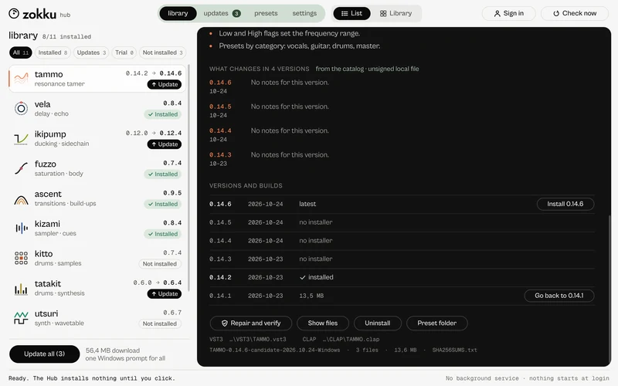Click the 0.14.2 installed version row
Screen dimensions: 618x386
[402, 277]
